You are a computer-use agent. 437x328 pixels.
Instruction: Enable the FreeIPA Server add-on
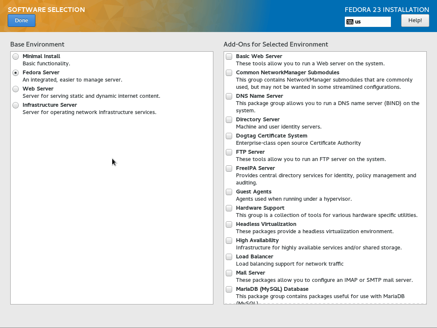[x=229, y=168]
